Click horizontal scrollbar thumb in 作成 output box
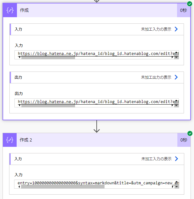Viewport: 194px width, 199px height. click(48, 106)
